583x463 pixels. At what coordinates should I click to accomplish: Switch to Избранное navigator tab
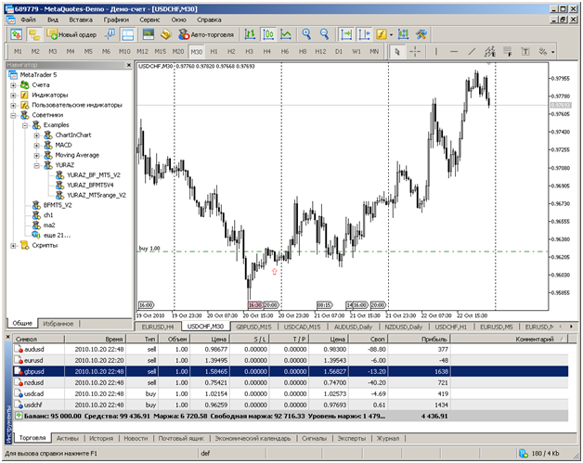point(58,324)
